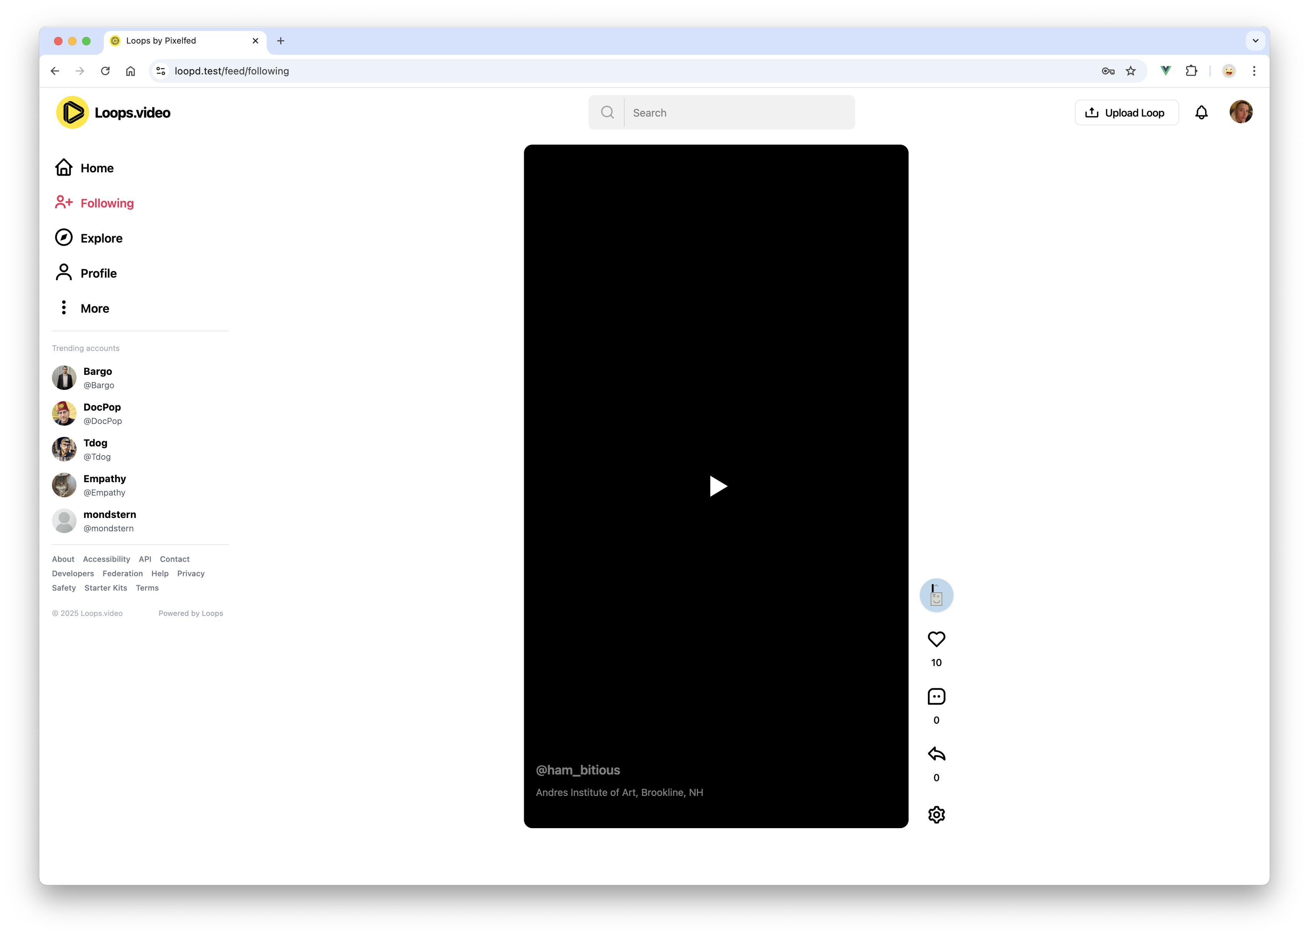Open a new browser tab

280,40
